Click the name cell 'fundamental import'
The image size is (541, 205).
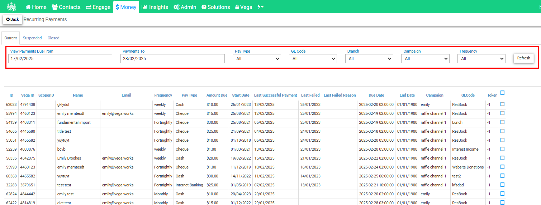74,122
